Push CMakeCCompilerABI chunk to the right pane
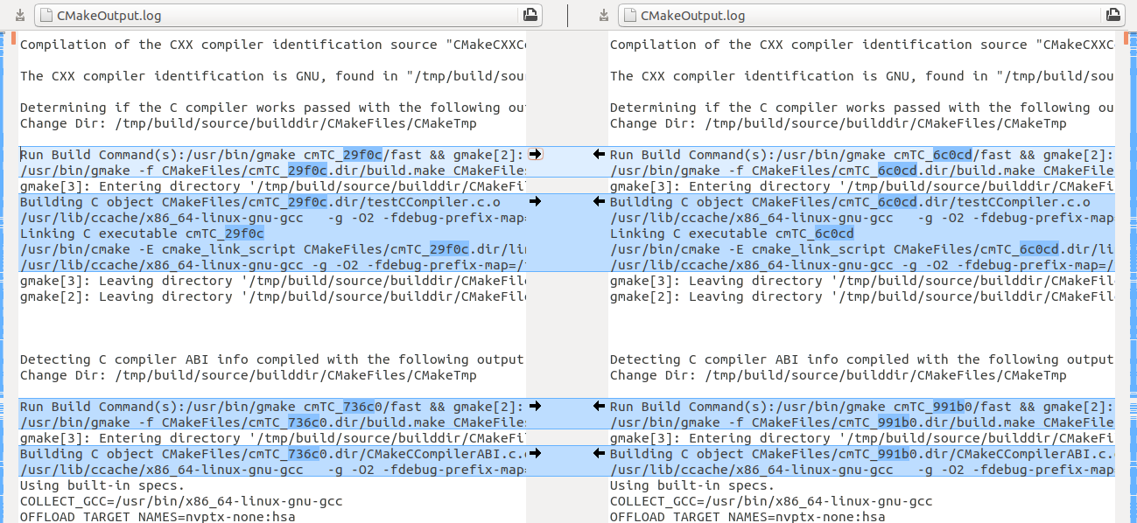This screenshot has height=523, width=1137. coord(536,453)
